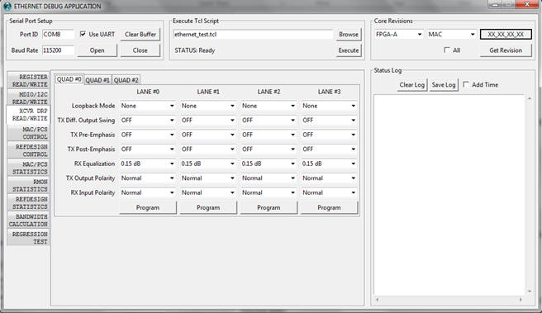The height and width of the screenshot is (313, 542).
Task: Click Open serial port button
Action: [x=97, y=50]
